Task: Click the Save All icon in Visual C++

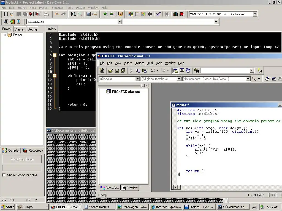Action: [x=123, y=71]
